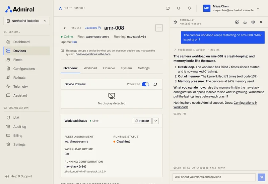Close the AdmiralAI panel
The height and width of the screenshot is (184, 268).
click(x=261, y=22)
